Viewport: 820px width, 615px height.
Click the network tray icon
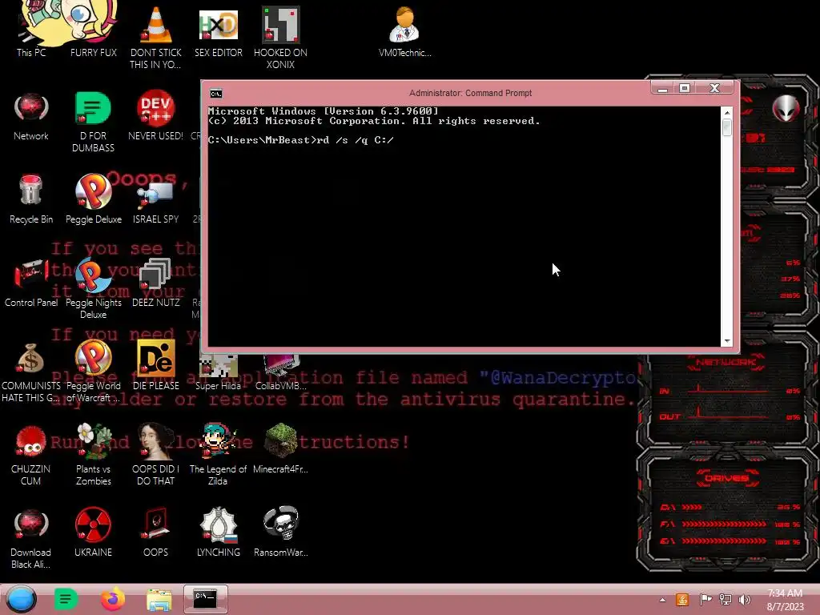tap(725, 599)
